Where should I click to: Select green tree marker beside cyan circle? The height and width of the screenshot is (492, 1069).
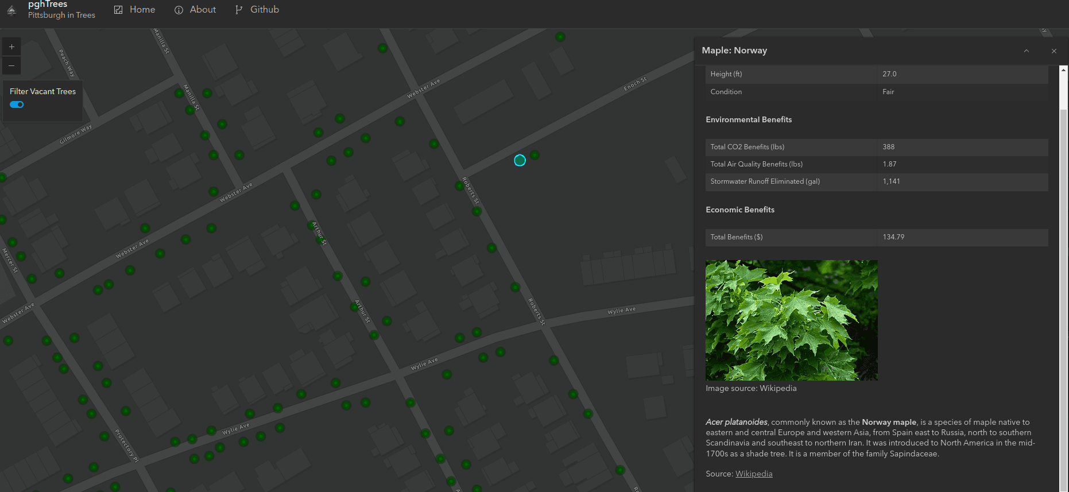tap(535, 155)
